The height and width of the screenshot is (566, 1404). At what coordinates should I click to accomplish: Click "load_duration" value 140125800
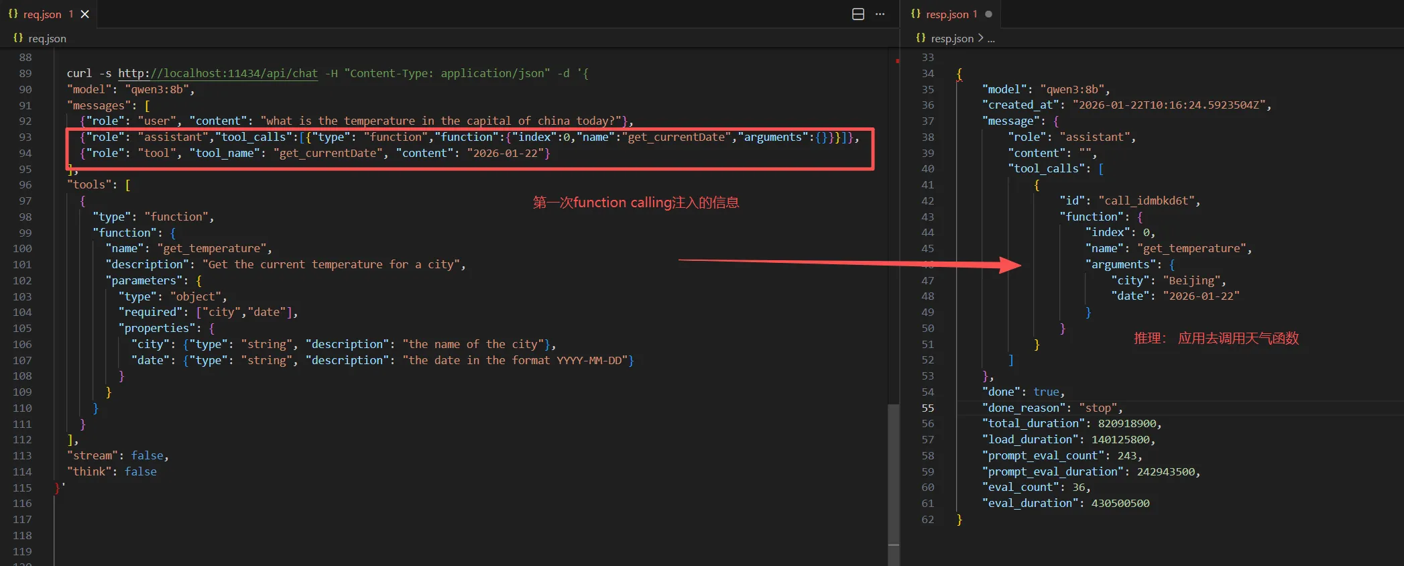pyautogui.click(x=1120, y=439)
